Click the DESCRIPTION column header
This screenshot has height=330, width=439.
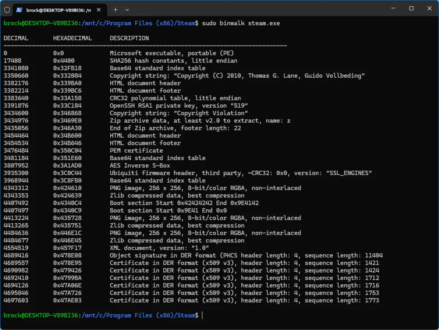pos(129,38)
